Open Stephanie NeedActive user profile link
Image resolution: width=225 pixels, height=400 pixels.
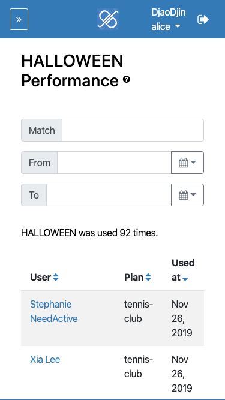point(54,311)
